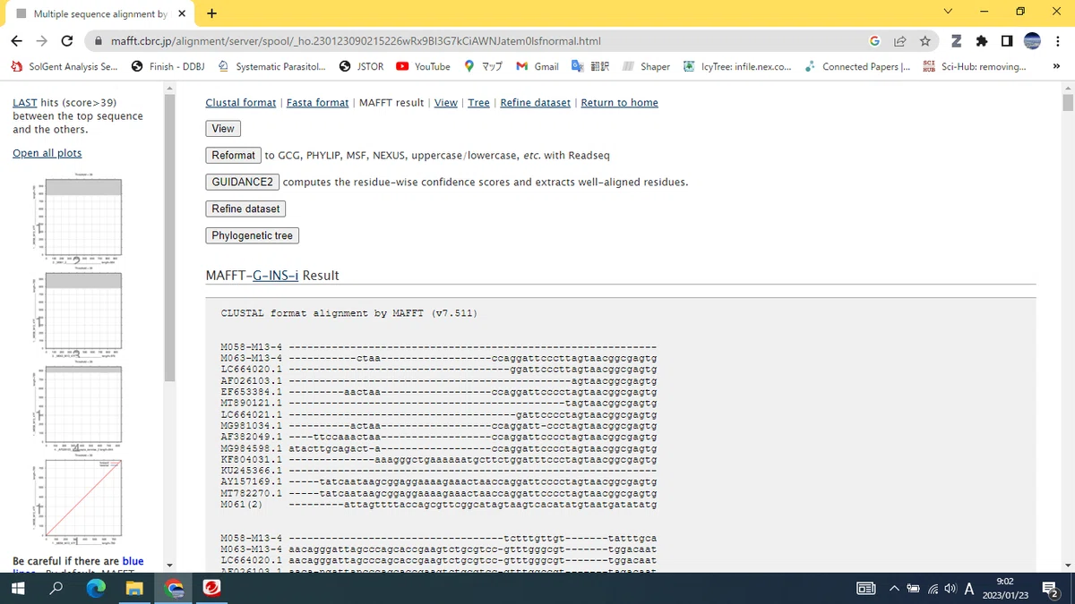Expand the hidden bookmarks chevron
This screenshot has width=1075, height=604.
point(1055,66)
